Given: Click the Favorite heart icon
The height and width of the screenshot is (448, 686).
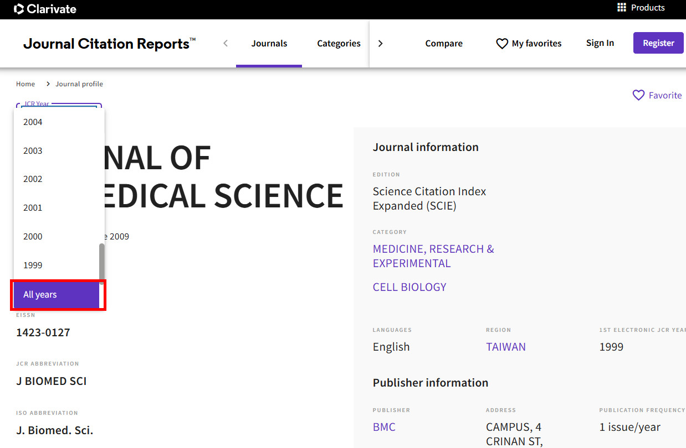Looking at the screenshot, I should 638,95.
